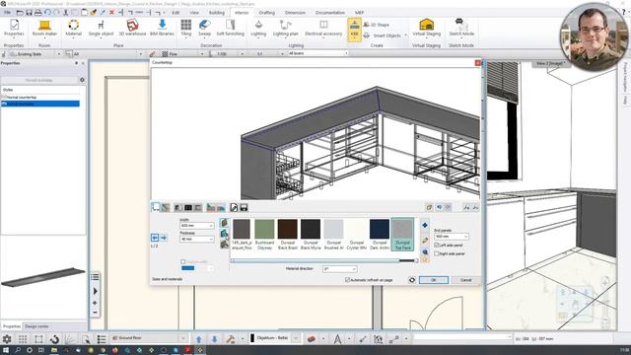Launch the Room maker tool
Screen dimensions: 631x355
44,28
